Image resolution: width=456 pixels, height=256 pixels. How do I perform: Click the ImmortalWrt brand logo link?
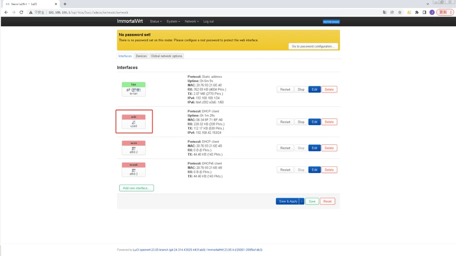pos(130,21)
